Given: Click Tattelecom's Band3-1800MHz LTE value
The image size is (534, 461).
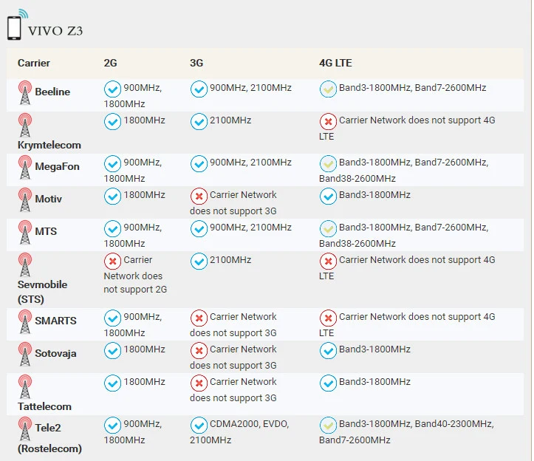Looking at the screenshot, I should pyautogui.click(x=374, y=382).
